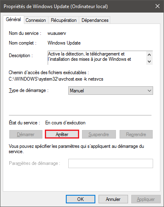The image size is (164, 207).
Task: Close the Windows Update properties dialog
Action: [158, 6]
